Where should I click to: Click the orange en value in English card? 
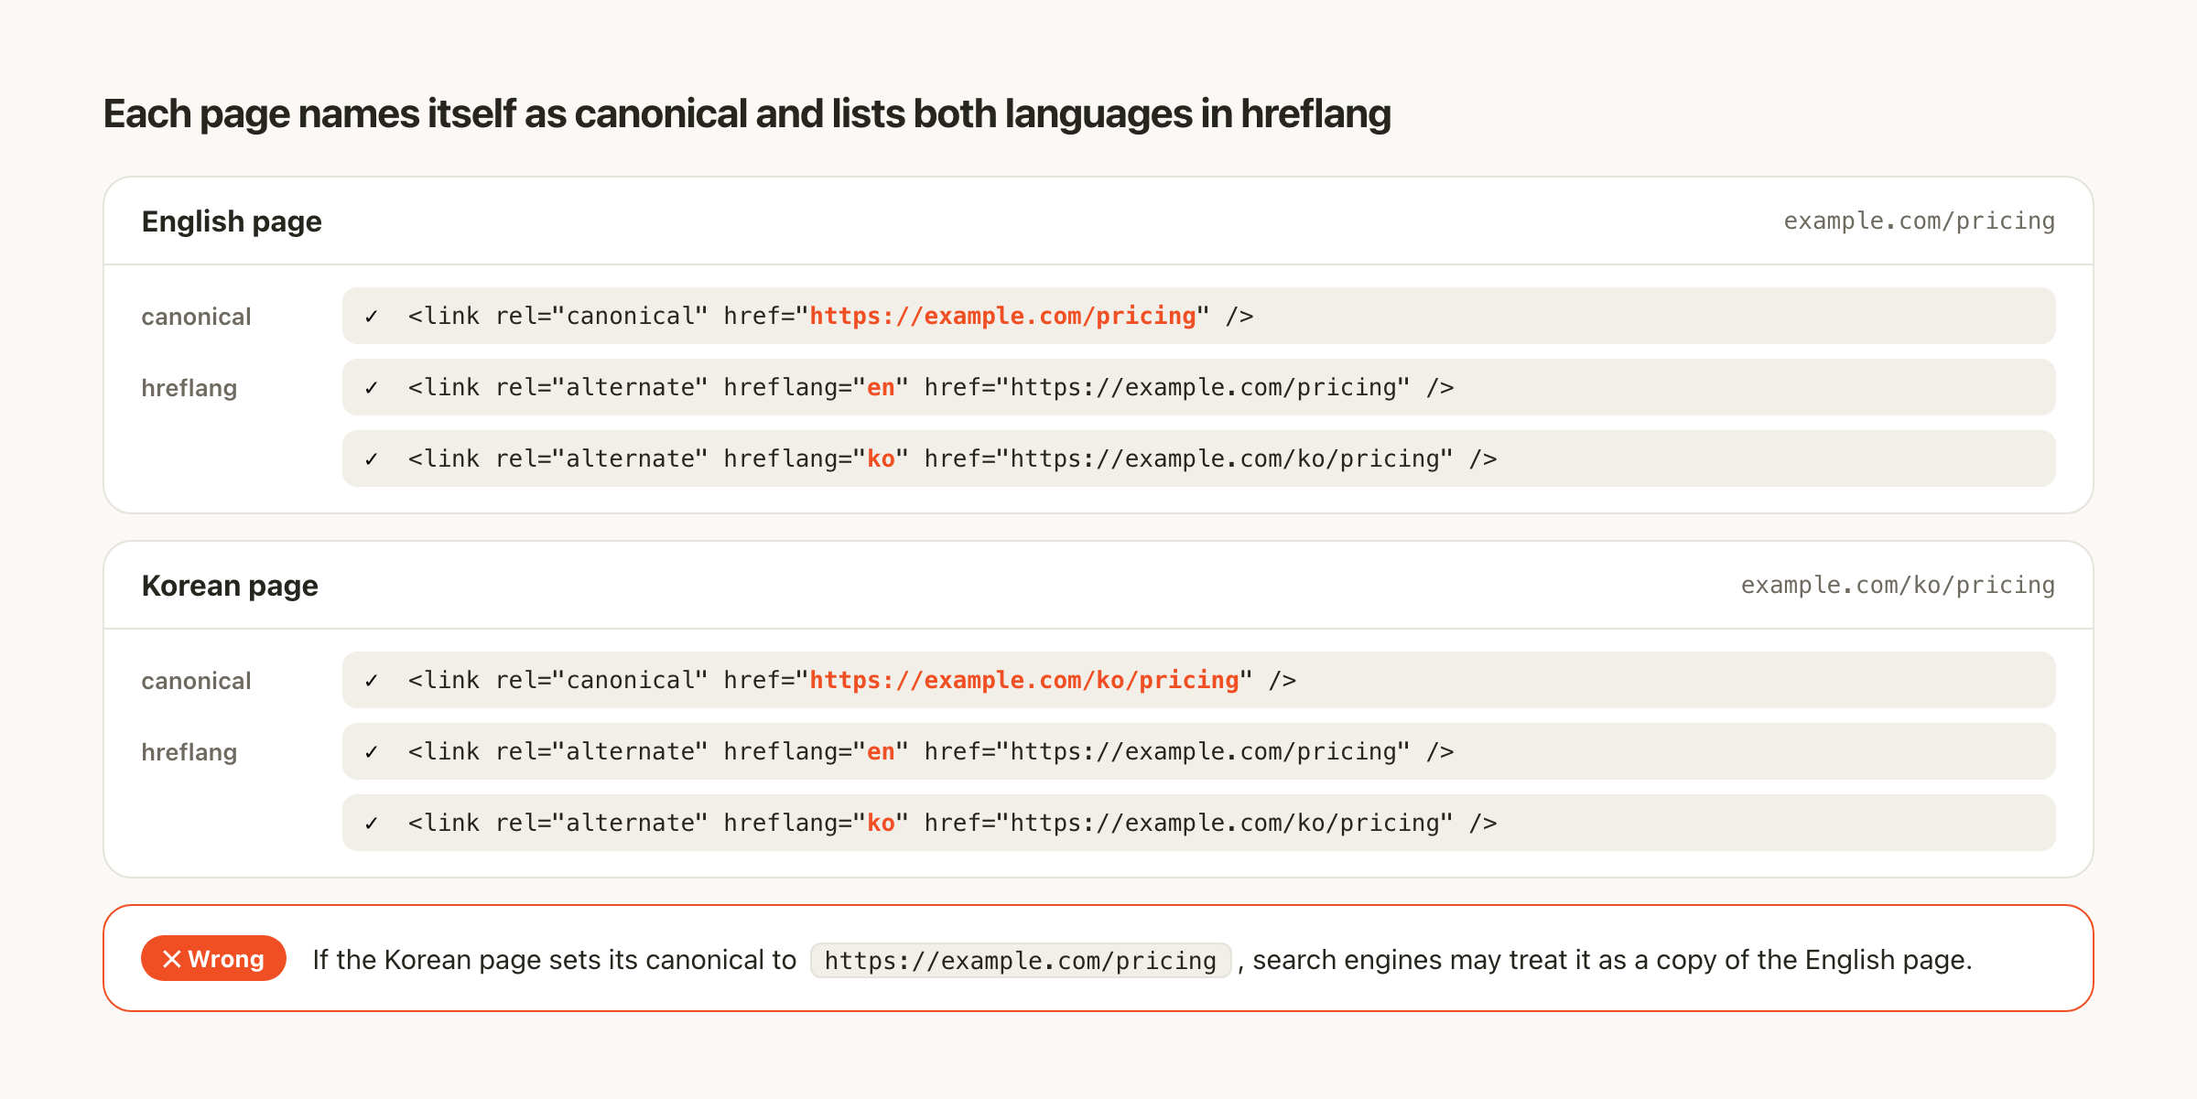[881, 388]
